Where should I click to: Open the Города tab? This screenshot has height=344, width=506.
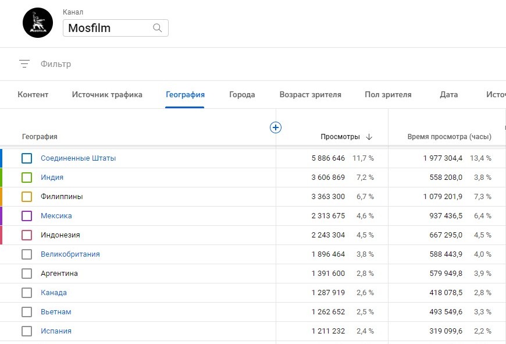242,94
